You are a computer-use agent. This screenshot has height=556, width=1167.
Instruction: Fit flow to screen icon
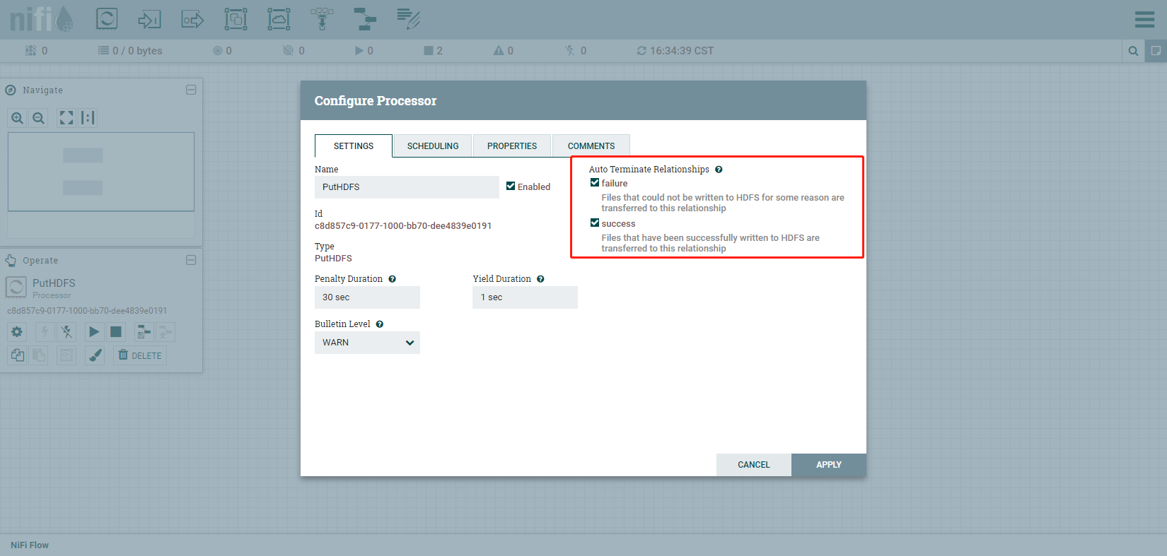click(x=66, y=118)
